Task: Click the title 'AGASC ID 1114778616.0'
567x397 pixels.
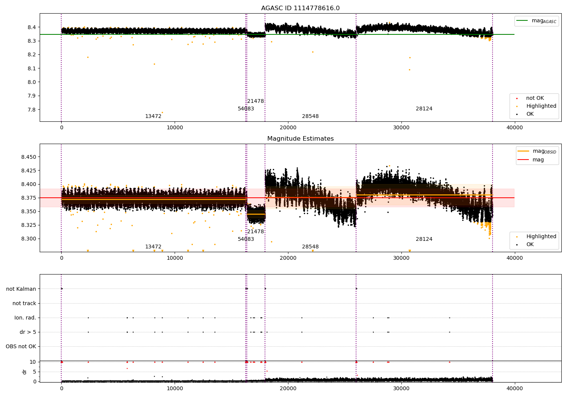Action: tap(300, 8)
